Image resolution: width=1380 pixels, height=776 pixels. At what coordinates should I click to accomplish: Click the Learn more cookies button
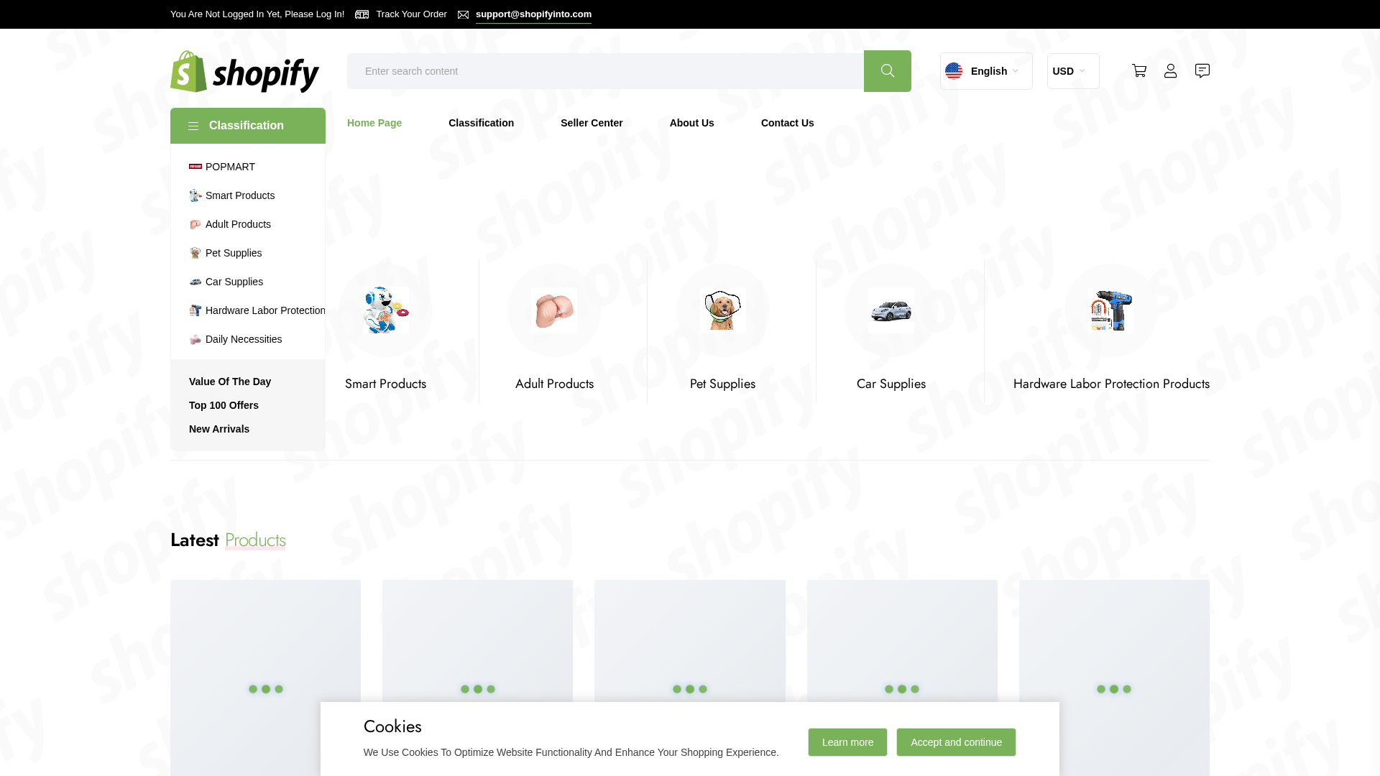847,742
